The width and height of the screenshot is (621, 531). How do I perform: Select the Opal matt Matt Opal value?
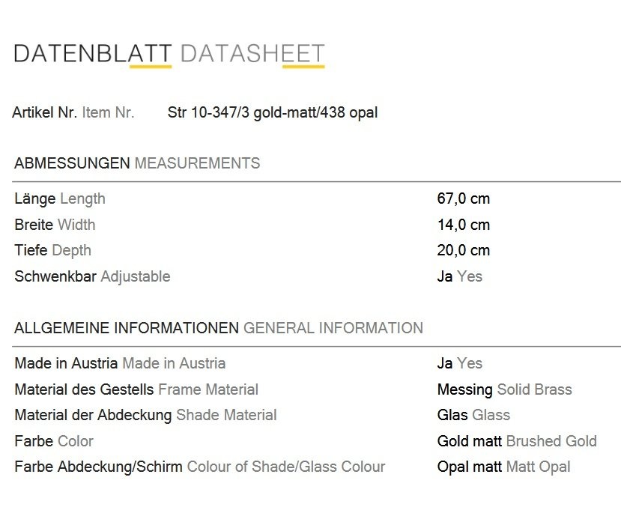(x=504, y=467)
